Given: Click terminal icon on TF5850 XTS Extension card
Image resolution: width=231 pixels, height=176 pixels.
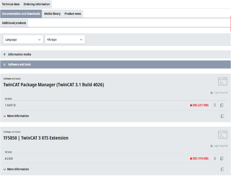Looking at the screenshot, I should tap(222, 135).
